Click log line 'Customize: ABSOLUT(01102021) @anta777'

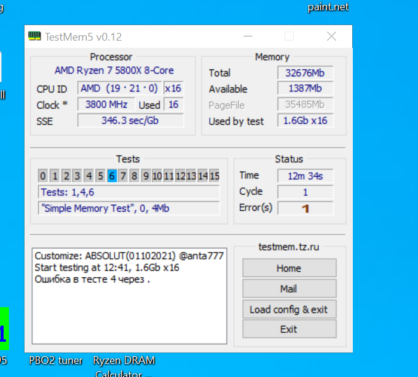click(129, 256)
